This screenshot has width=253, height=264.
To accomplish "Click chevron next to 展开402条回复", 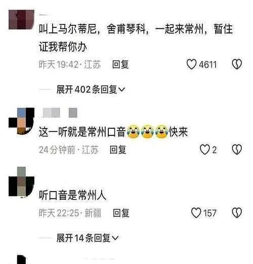I will [x=122, y=89].
